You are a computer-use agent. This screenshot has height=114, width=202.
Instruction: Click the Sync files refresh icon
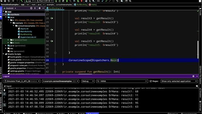pyautogui.click(x=9, y=1)
